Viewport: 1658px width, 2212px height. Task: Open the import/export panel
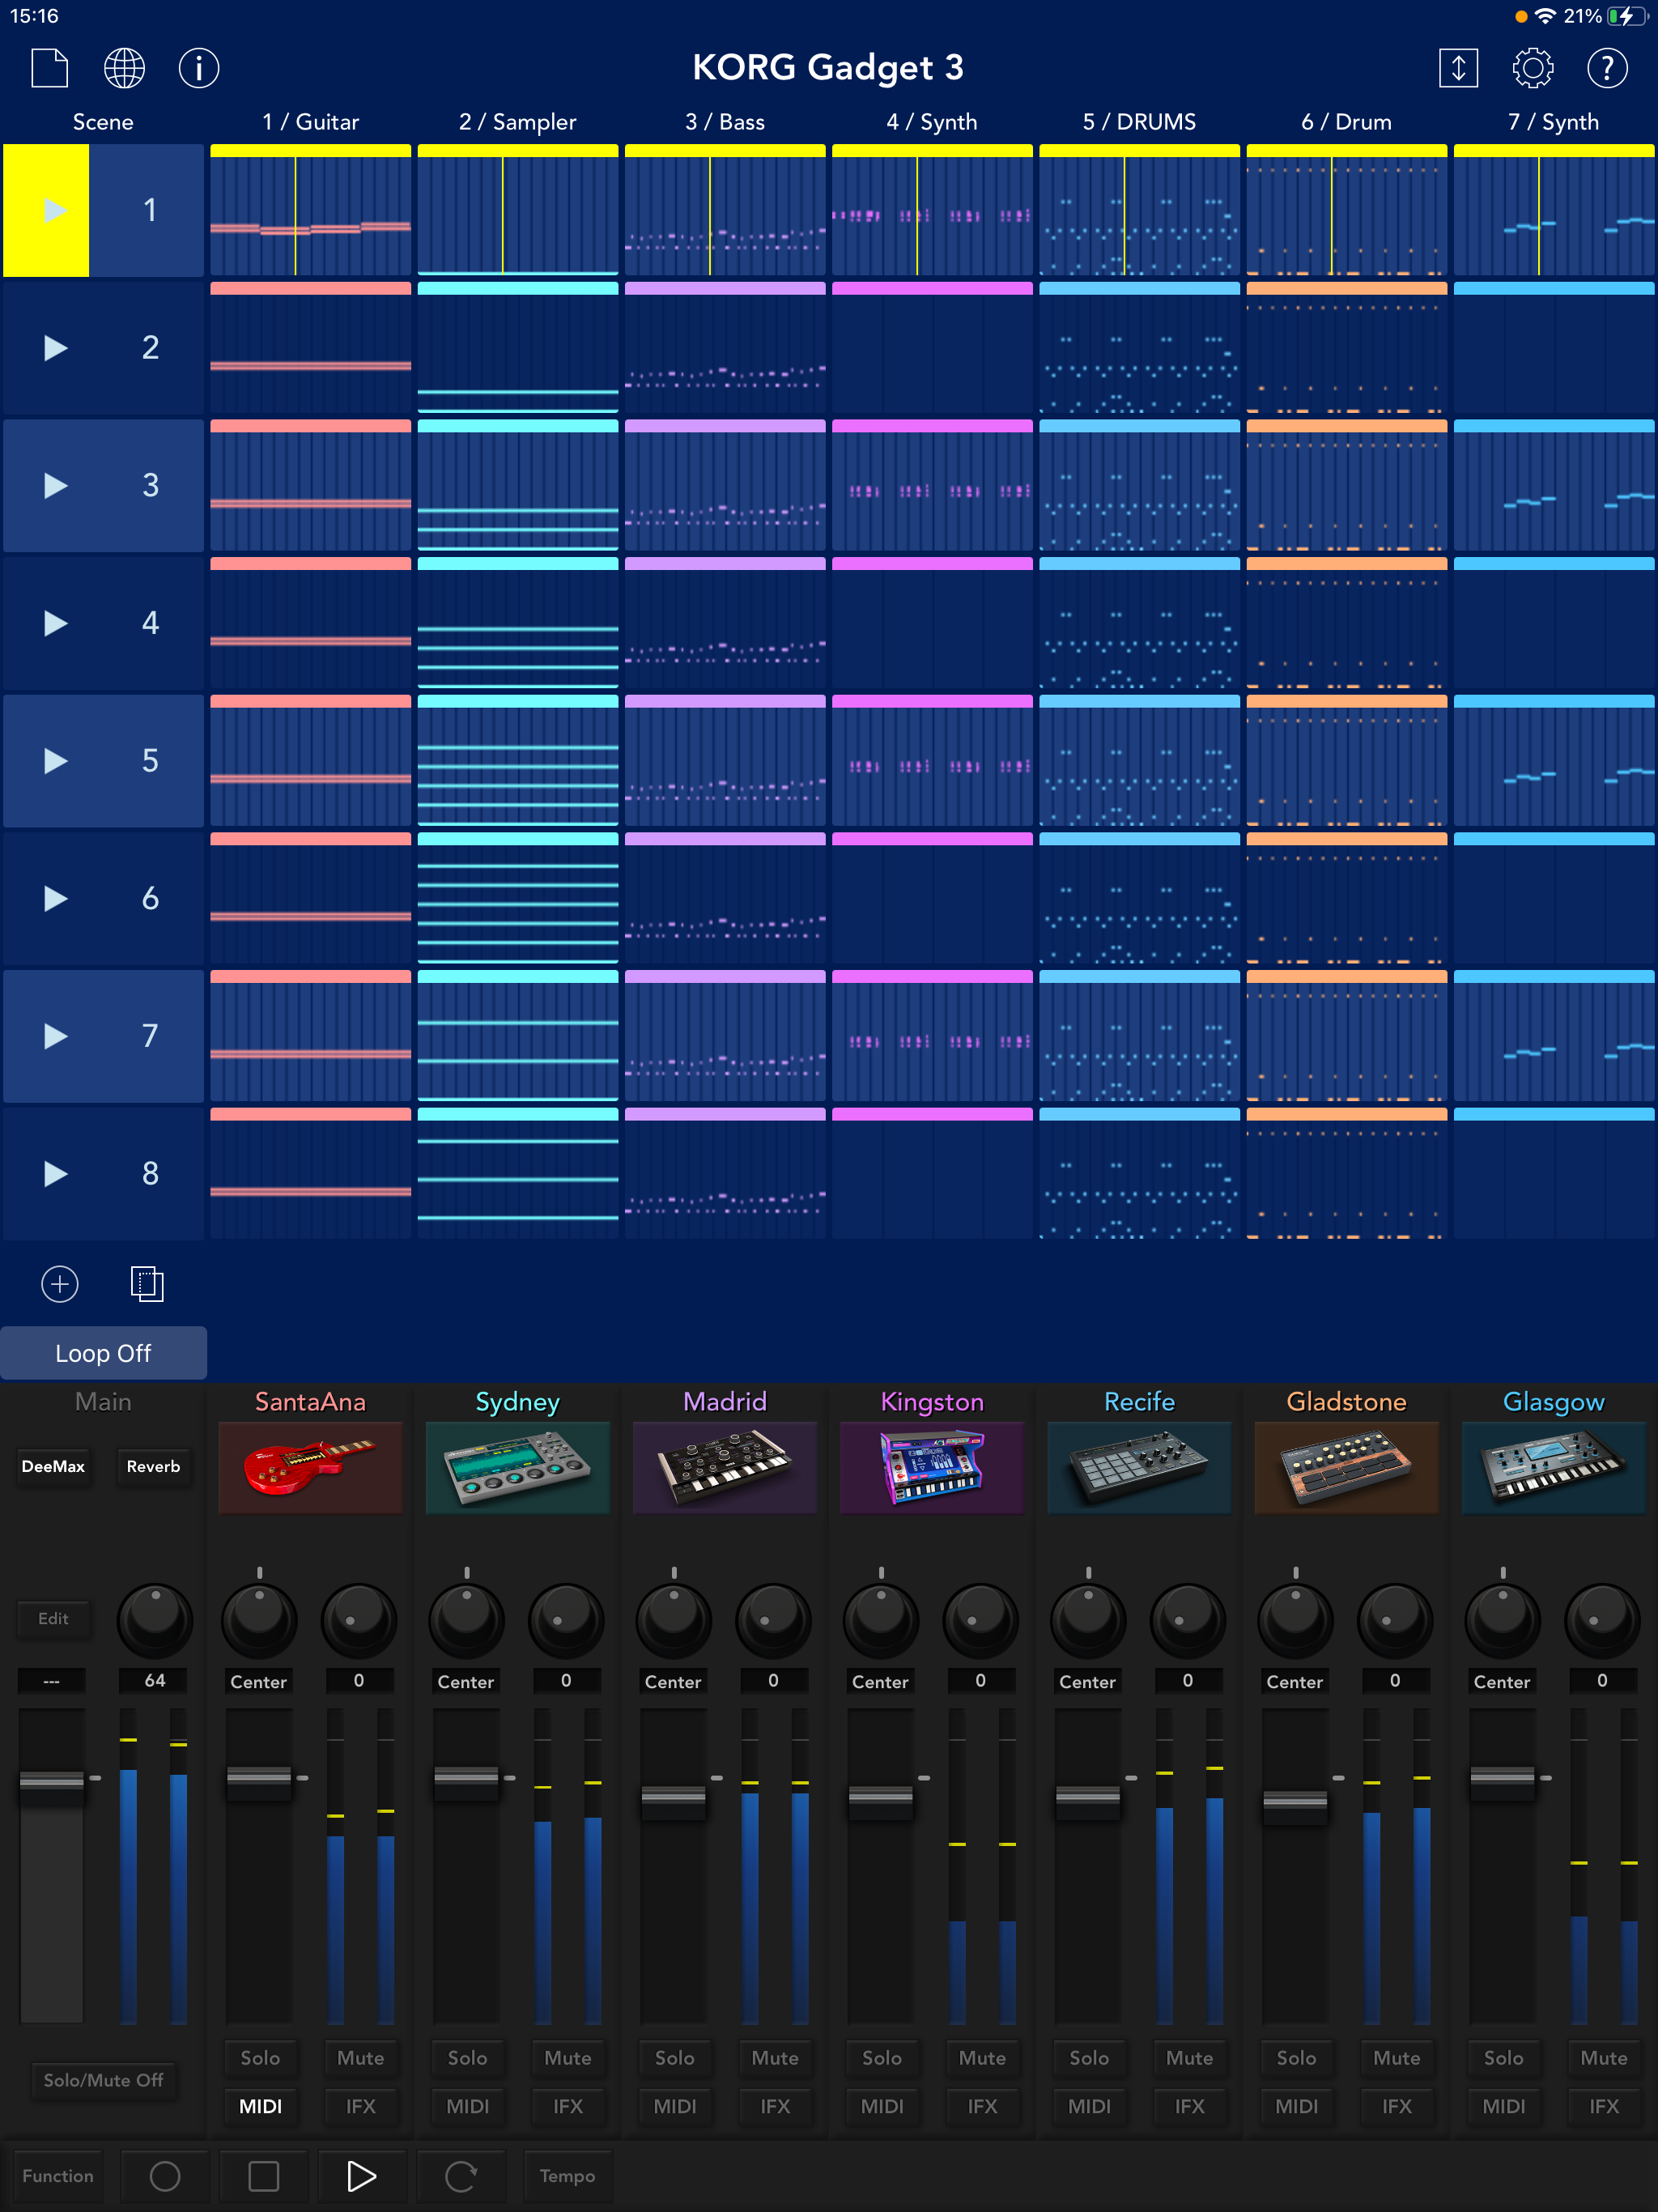click(x=1459, y=68)
